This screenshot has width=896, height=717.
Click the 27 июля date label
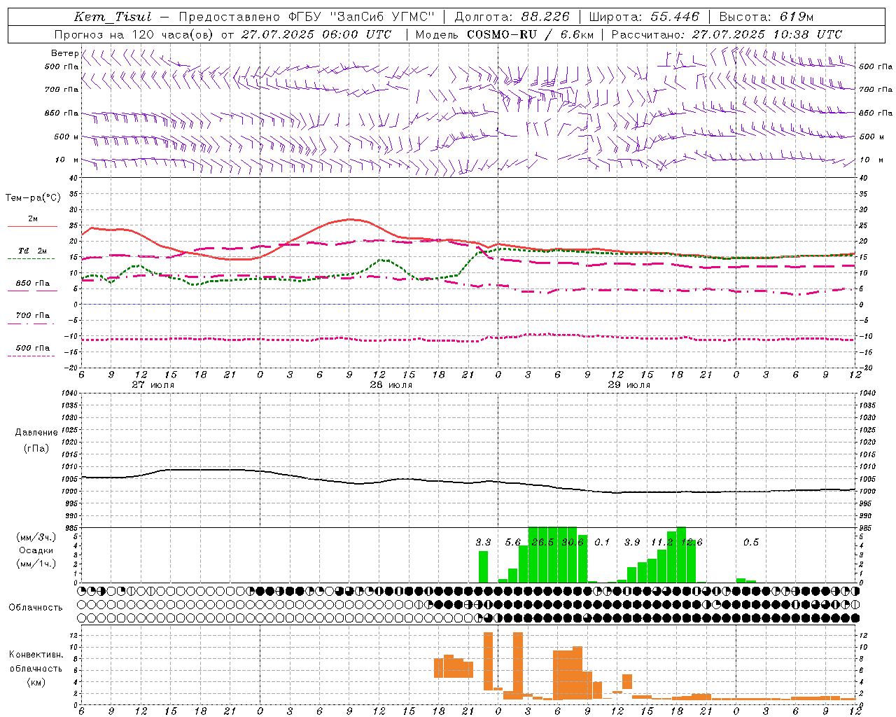tap(153, 385)
